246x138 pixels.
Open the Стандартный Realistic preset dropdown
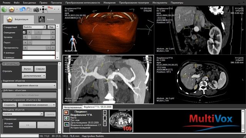click(45, 27)
